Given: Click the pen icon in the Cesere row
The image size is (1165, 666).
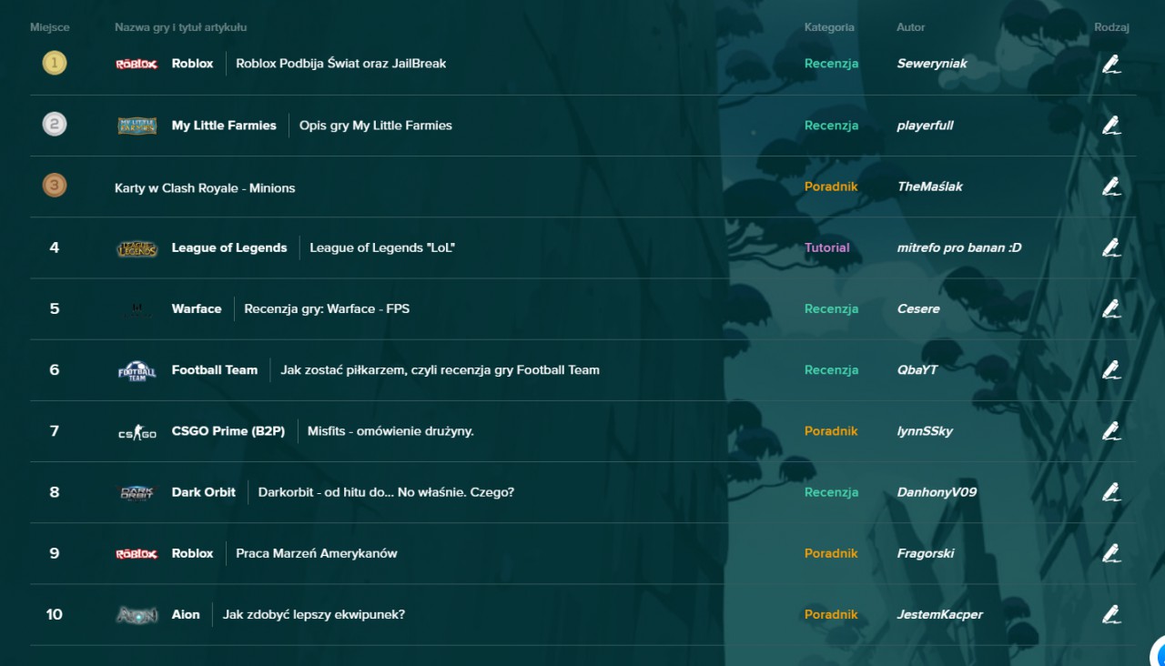Looking at the screenshot, I should [x=1110, y=308].
